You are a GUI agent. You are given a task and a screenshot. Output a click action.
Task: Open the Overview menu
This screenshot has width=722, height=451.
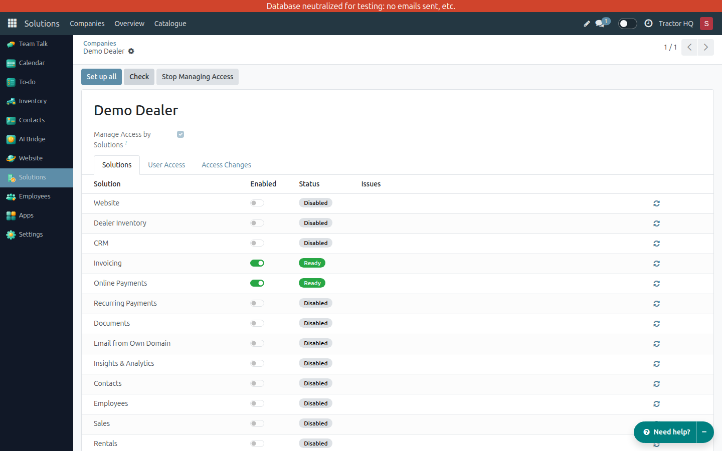click(129, 24)
